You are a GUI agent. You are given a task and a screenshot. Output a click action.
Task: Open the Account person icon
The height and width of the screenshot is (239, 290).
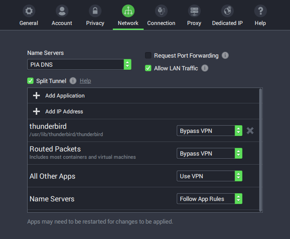[62, 11]
